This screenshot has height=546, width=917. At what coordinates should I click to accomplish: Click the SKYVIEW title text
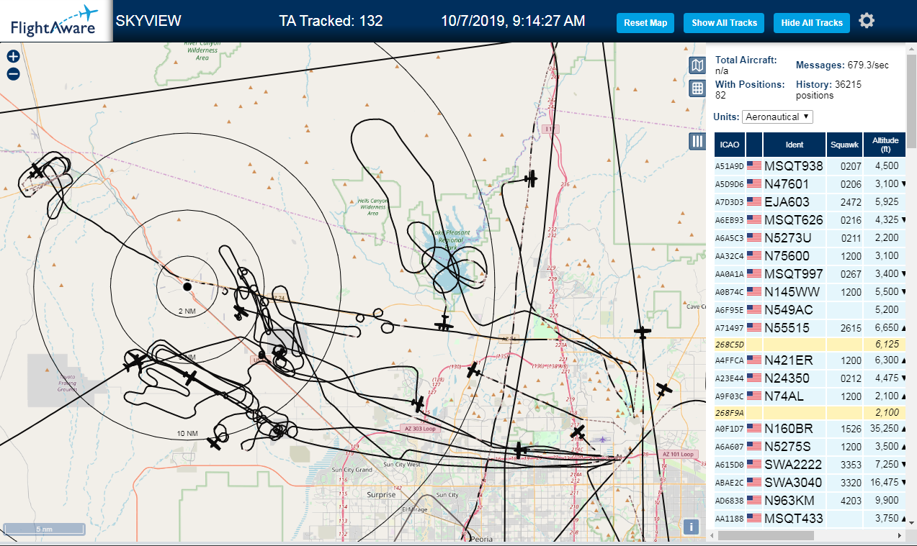[148, 21]
